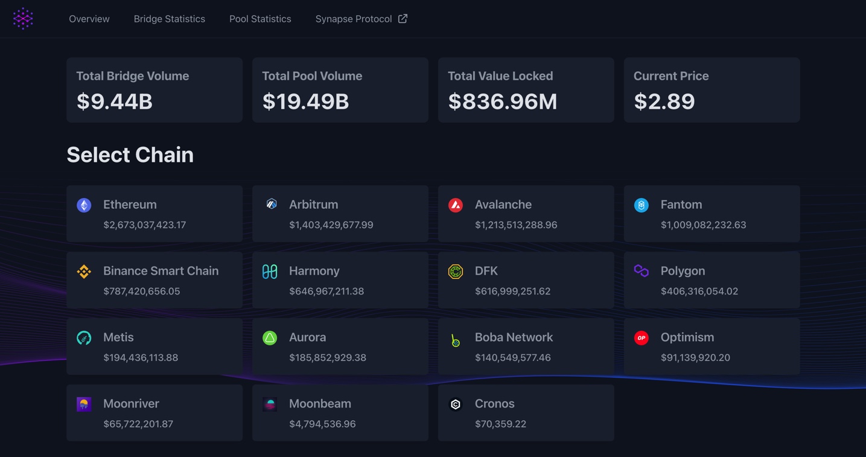This screenshot has width=866, height=457.
Task: Click the Polygon chain icon
Action: [642, 270]
